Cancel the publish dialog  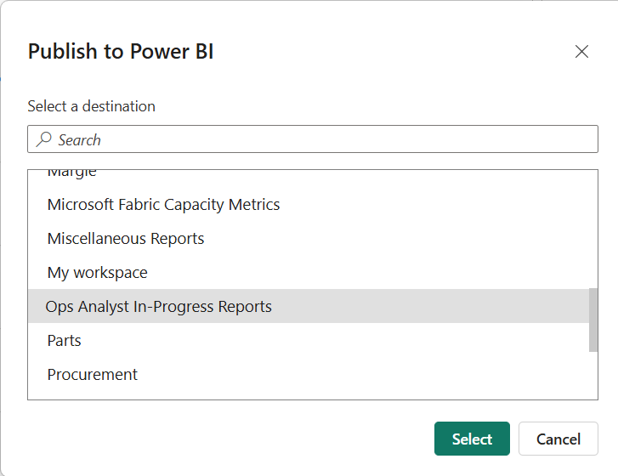coord(558,439)
